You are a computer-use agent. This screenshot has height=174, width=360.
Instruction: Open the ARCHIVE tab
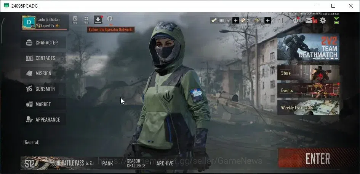point(165,163)
